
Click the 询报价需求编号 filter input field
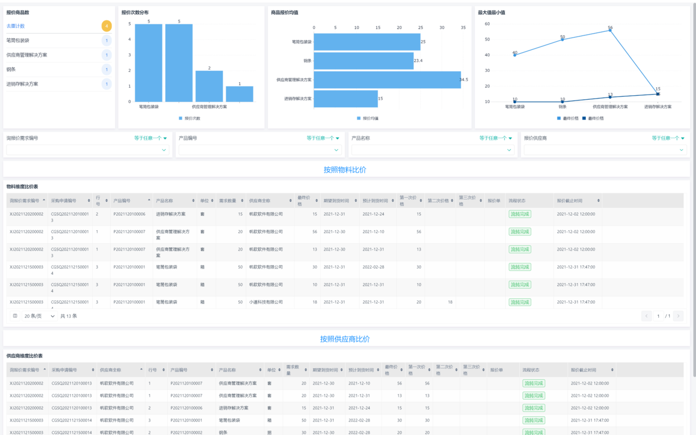click(x=88, y=150)
